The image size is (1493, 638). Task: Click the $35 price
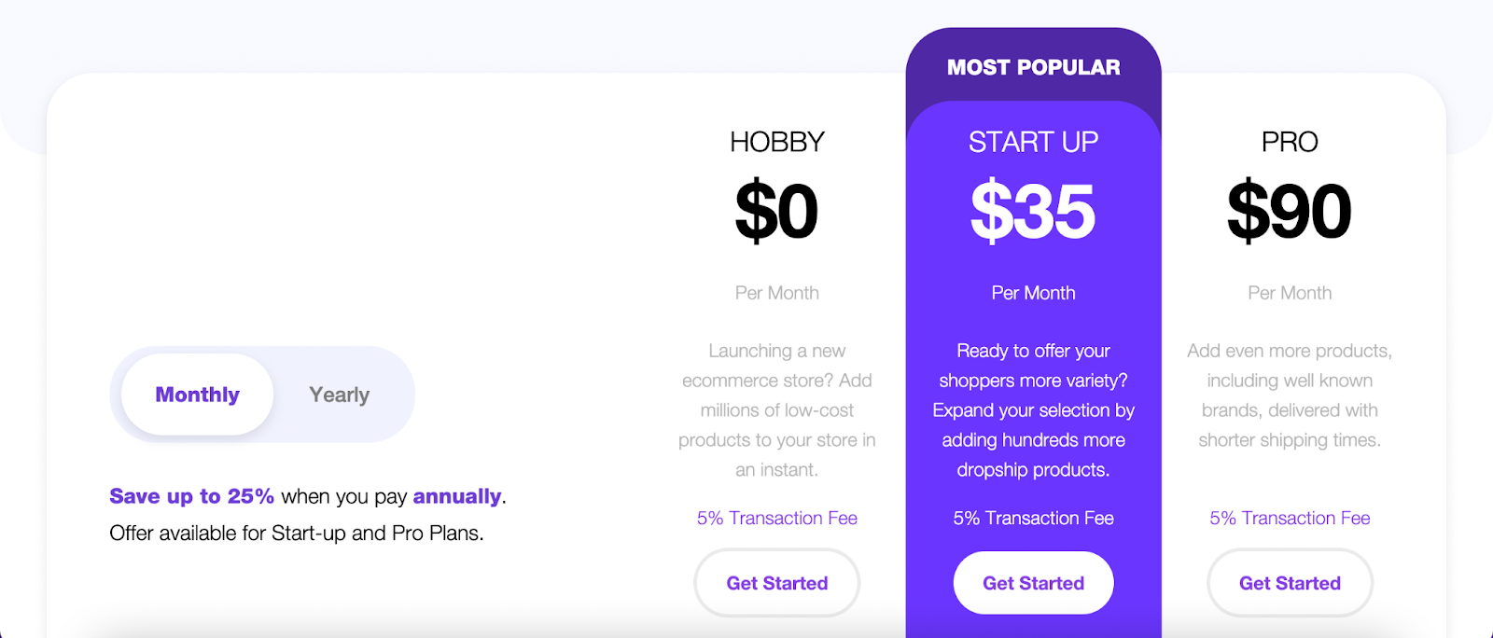click(x=1033, y=212)
